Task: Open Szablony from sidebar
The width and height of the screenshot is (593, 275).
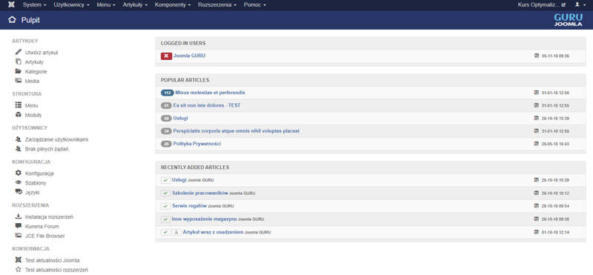Action: coord(36,182)
